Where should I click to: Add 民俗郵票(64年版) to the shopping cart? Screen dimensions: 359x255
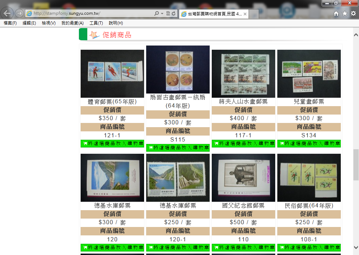tap(309, 247)
